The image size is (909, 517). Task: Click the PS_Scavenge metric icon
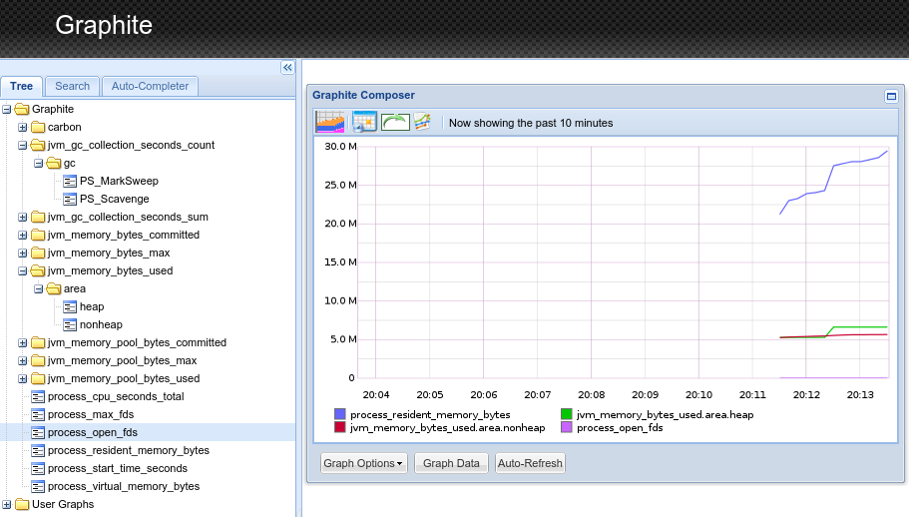pyautogui.click(x=70, y=200)
